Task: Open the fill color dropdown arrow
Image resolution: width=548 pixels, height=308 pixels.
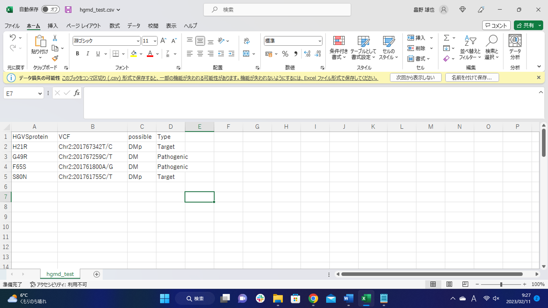Action: [141, 54]
